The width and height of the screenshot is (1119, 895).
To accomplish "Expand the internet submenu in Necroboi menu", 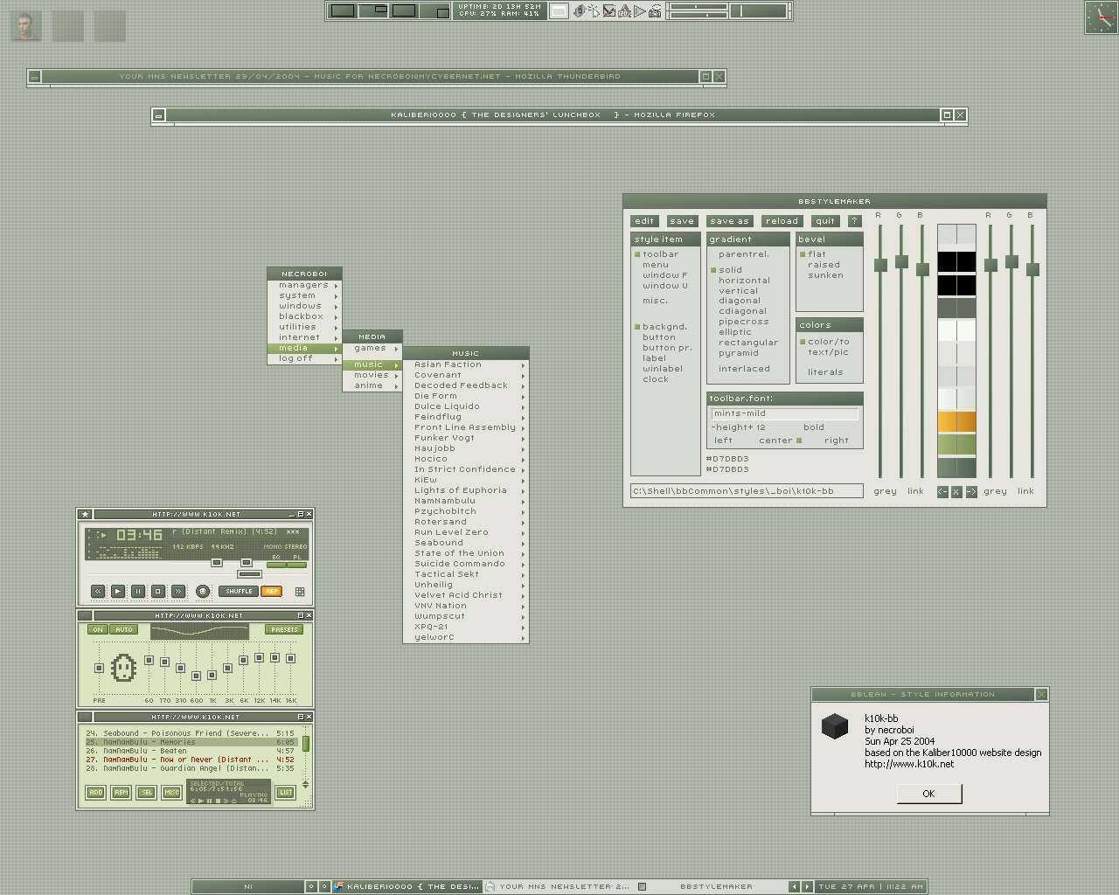I will click(x=300, y=337).
